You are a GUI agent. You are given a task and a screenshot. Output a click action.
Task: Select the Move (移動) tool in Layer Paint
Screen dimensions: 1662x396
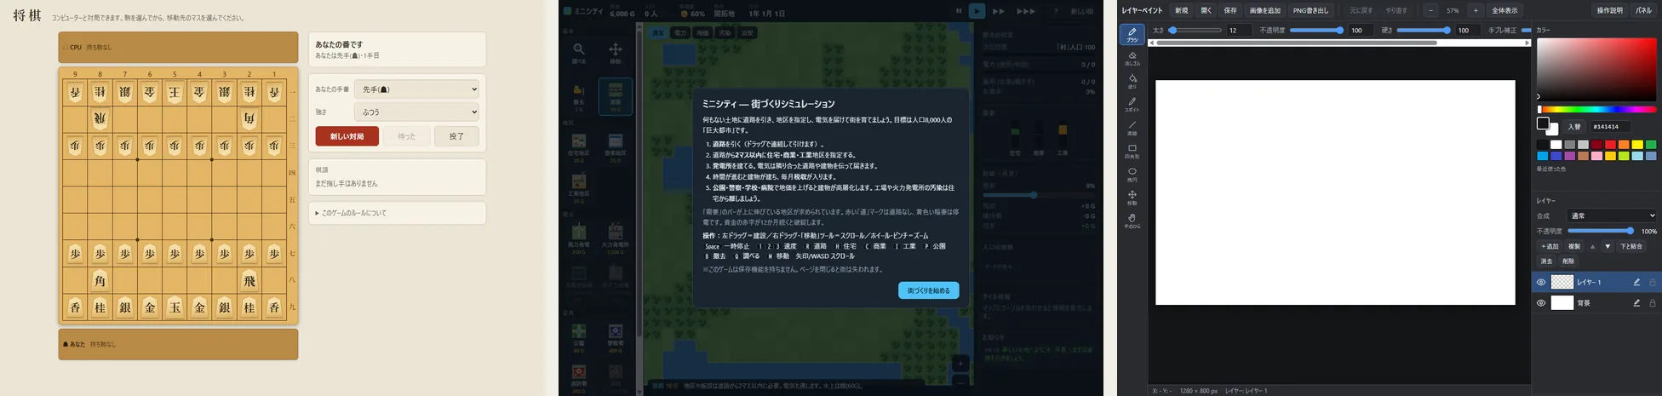tap(1132, 198)
